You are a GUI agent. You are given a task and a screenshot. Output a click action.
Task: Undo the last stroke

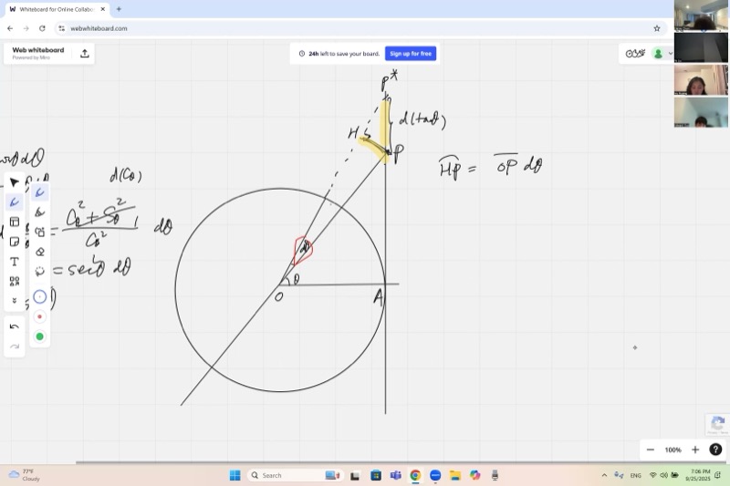[15, 326]
